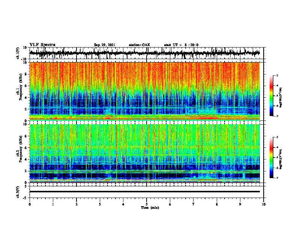The height and width of the screenshot is (229, 297).
Task: Click the "Time (min)" x-axis label
Action: pos(150,208)
